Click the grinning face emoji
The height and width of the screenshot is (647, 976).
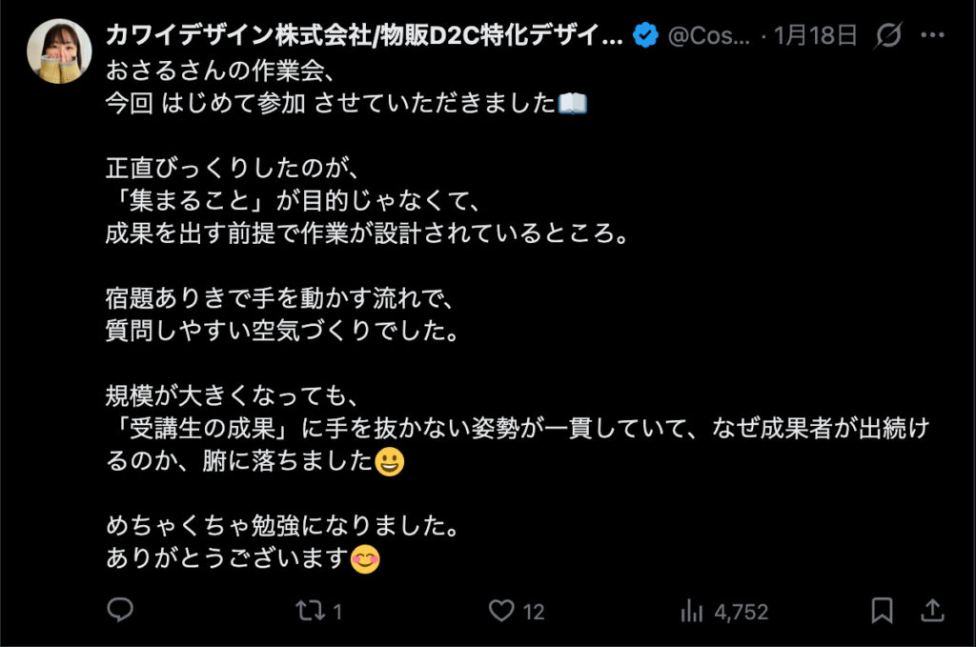[x=390, y=462]
